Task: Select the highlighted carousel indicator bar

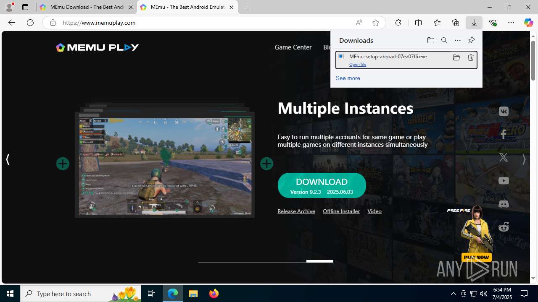Action: tap(320, 261)
